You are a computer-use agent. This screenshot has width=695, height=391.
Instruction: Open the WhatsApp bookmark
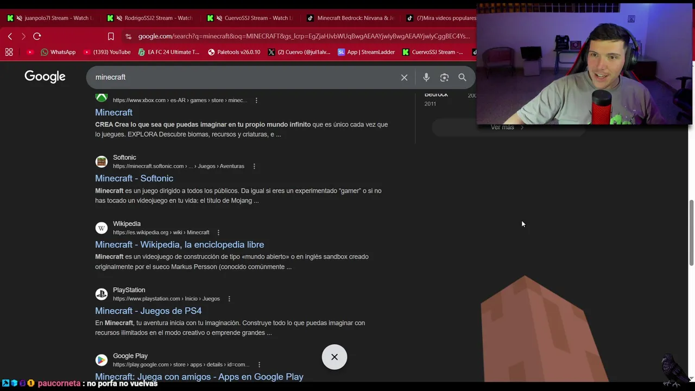pyautogui.click(x=58, y=52)
